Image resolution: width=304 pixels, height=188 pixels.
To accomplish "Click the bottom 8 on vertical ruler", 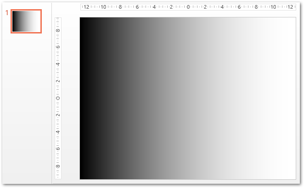I will (58, 166).
